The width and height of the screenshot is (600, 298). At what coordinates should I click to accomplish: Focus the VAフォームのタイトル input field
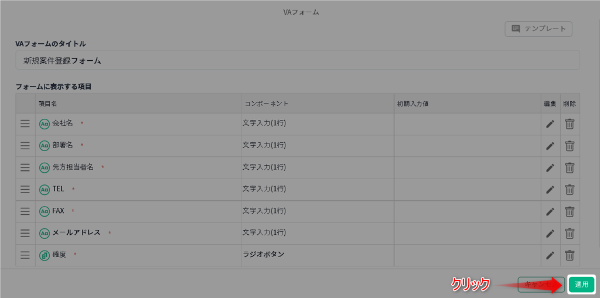[x=297, y=60]
